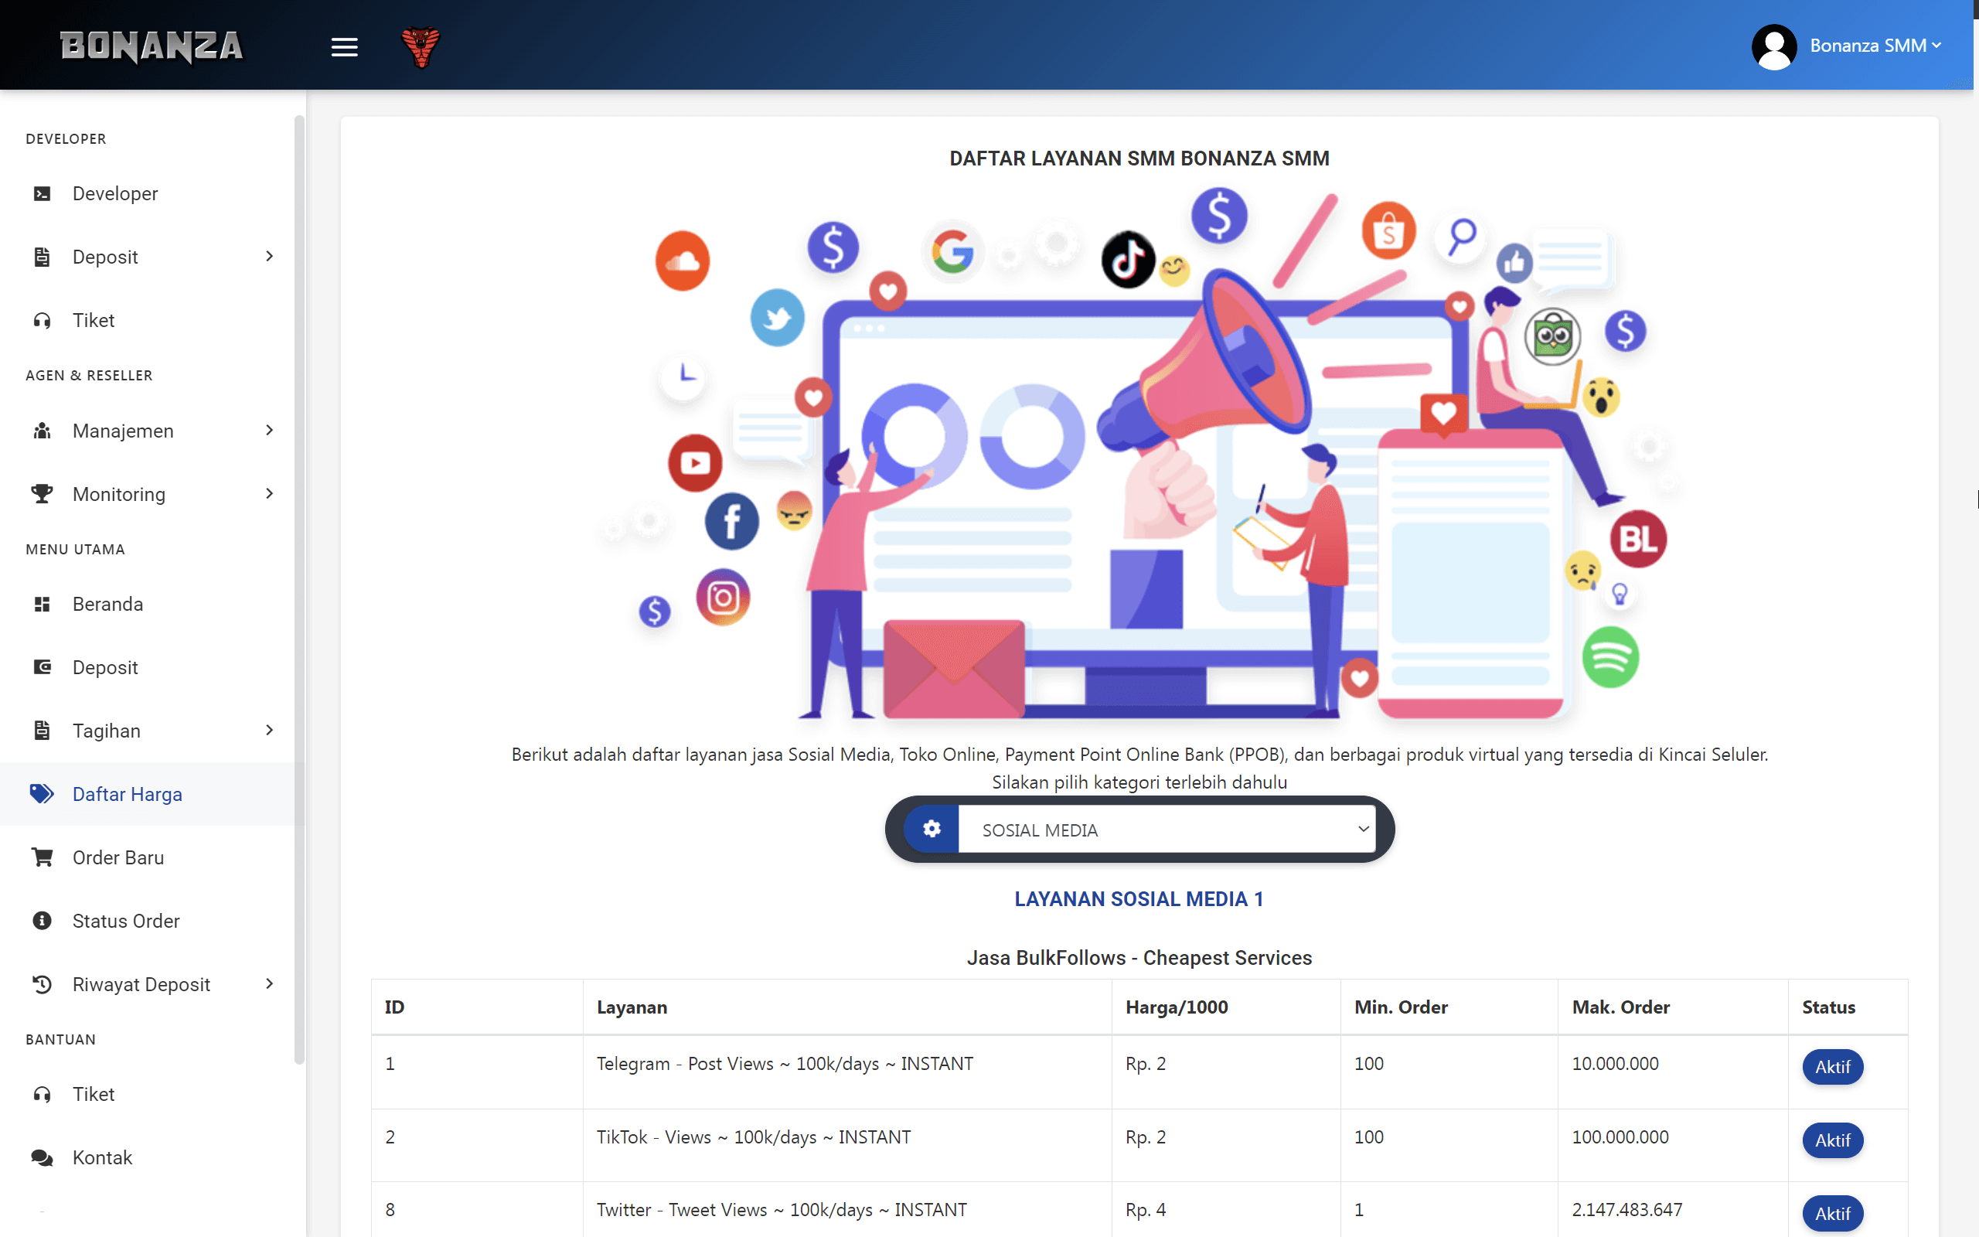Open the Bonanza SMM account dropdown
Screen dimensions: 1979x1237
(1875, 46)
